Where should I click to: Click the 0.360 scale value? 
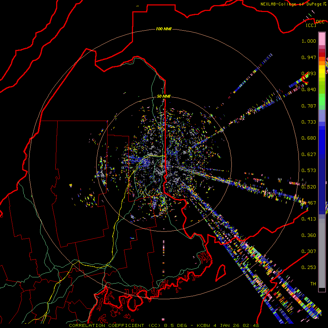[309, 235]
